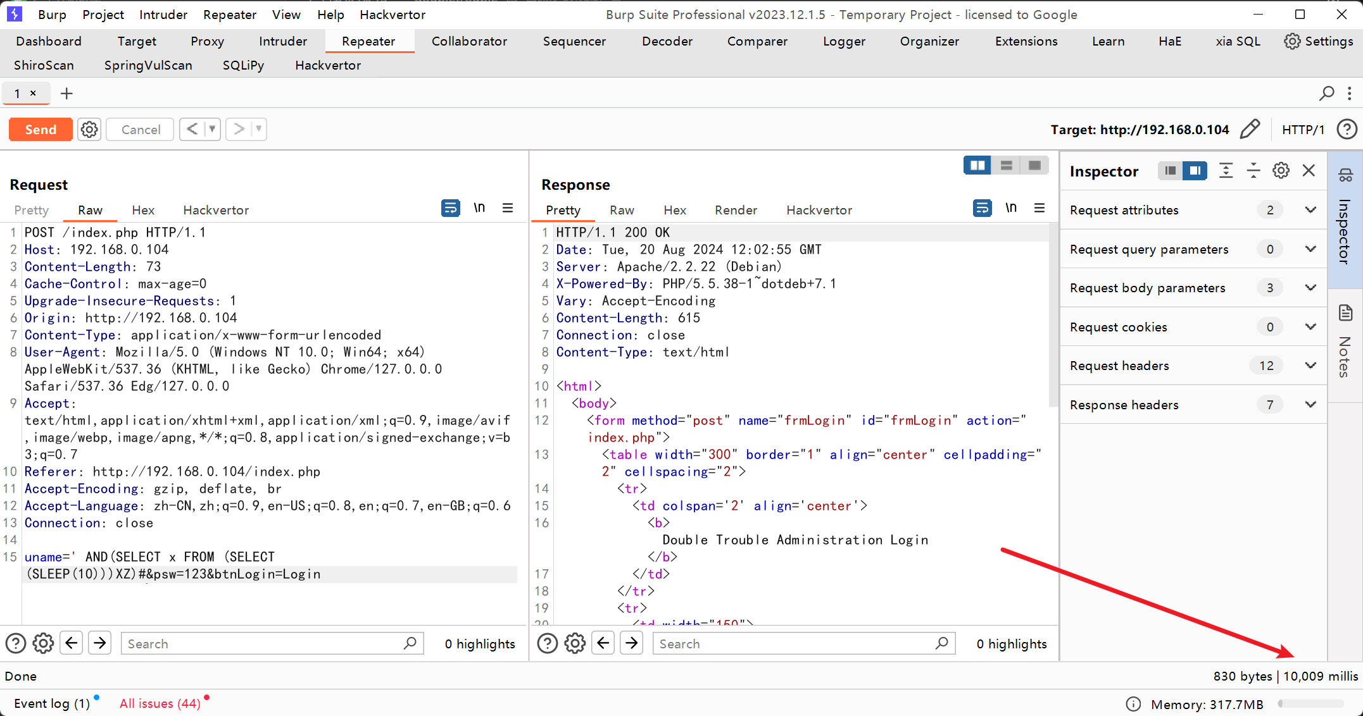Expand all Inspector sections
The height and width of the screenshot is (716, 1363).
1226,171
